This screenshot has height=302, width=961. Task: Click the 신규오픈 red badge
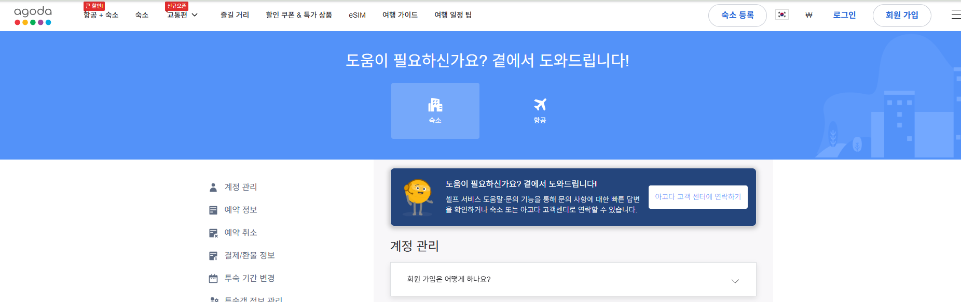pyautogui.click(x=176, y=6)
